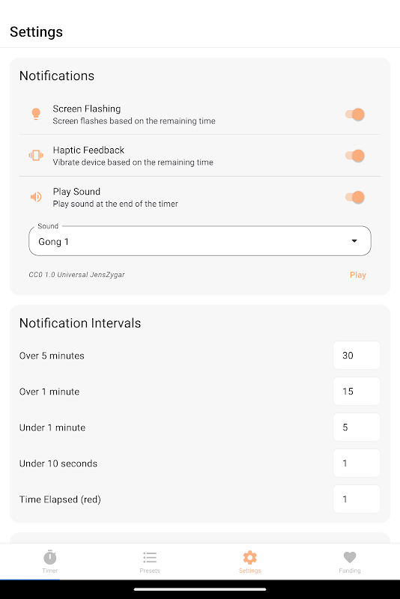
Task: Click the Over 1 minute interval field
Action: click(357, 391)
